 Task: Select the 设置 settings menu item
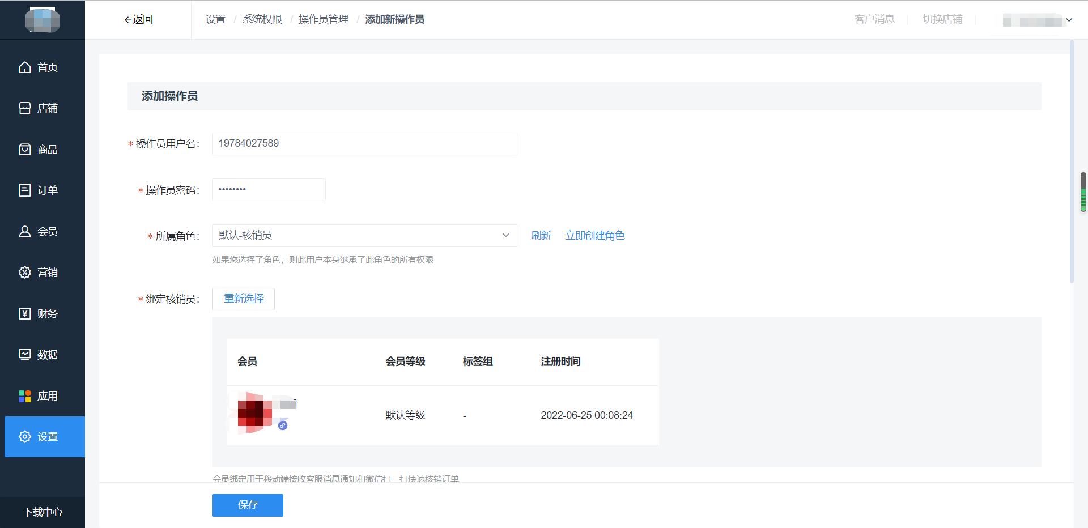[45, 437]
